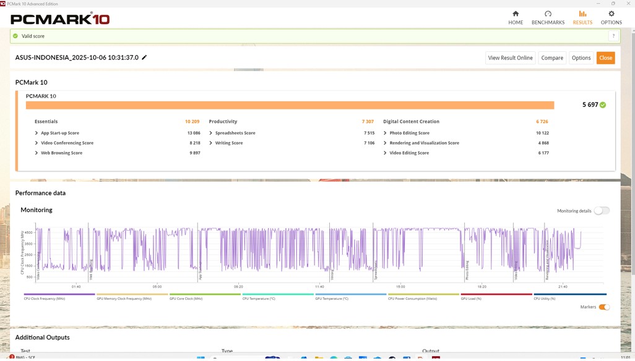Expand the Spreadsheets Score row
635x361 pixels.
pos(211,133)
